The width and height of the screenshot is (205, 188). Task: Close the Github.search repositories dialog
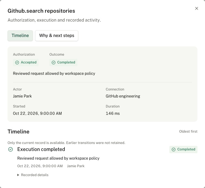coord(196,8)
